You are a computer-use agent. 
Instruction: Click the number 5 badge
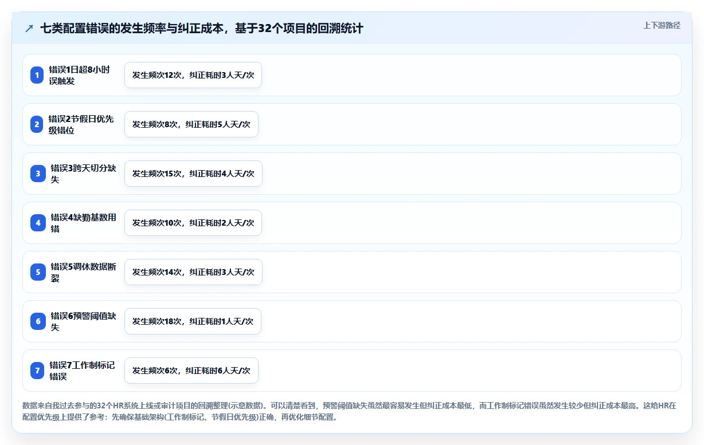pos(38,272)
